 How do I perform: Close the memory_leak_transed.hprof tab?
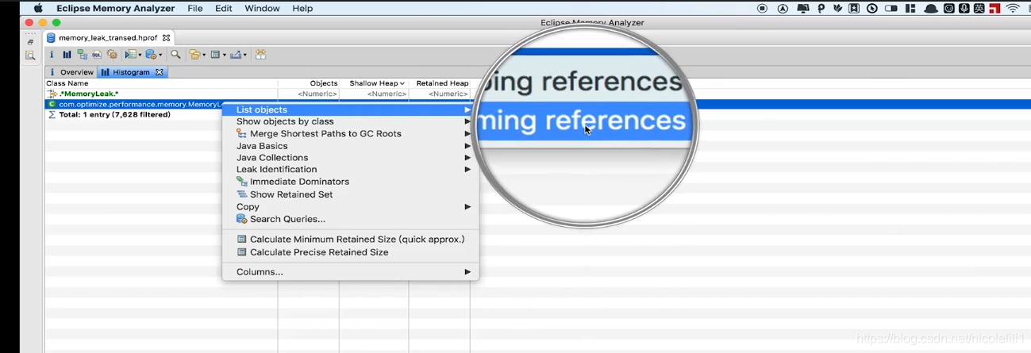[x=166, y=37]
